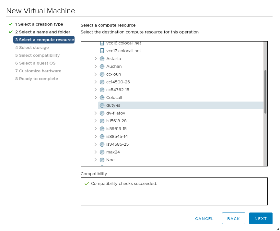
Task: Open step 3 Select a compute resource
Action: pyautogui.click(x=44, y=40)
